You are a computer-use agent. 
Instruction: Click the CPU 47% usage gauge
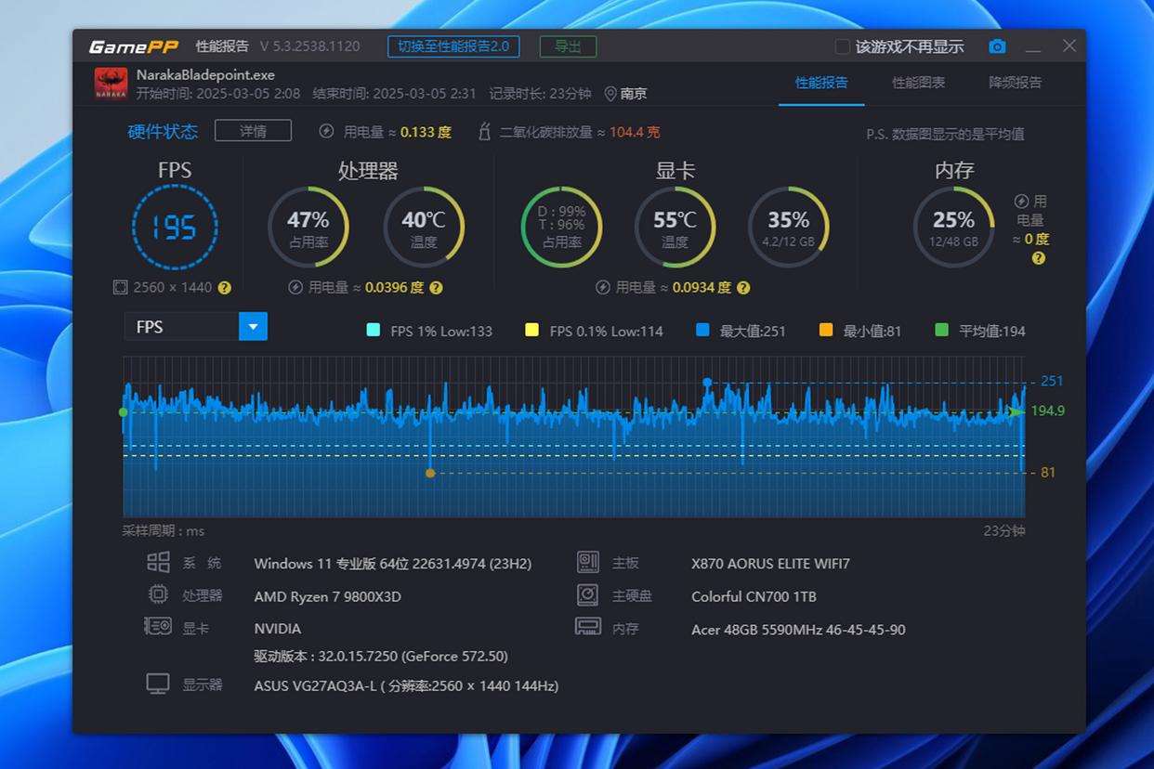(308, 228)
